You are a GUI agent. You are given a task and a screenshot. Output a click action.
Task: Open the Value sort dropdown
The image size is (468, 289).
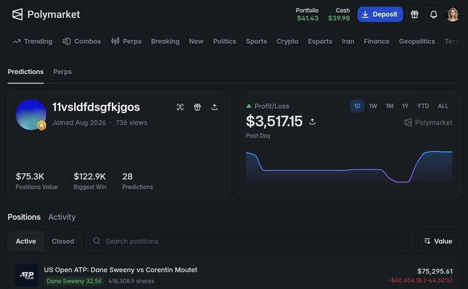pos(438,241)
